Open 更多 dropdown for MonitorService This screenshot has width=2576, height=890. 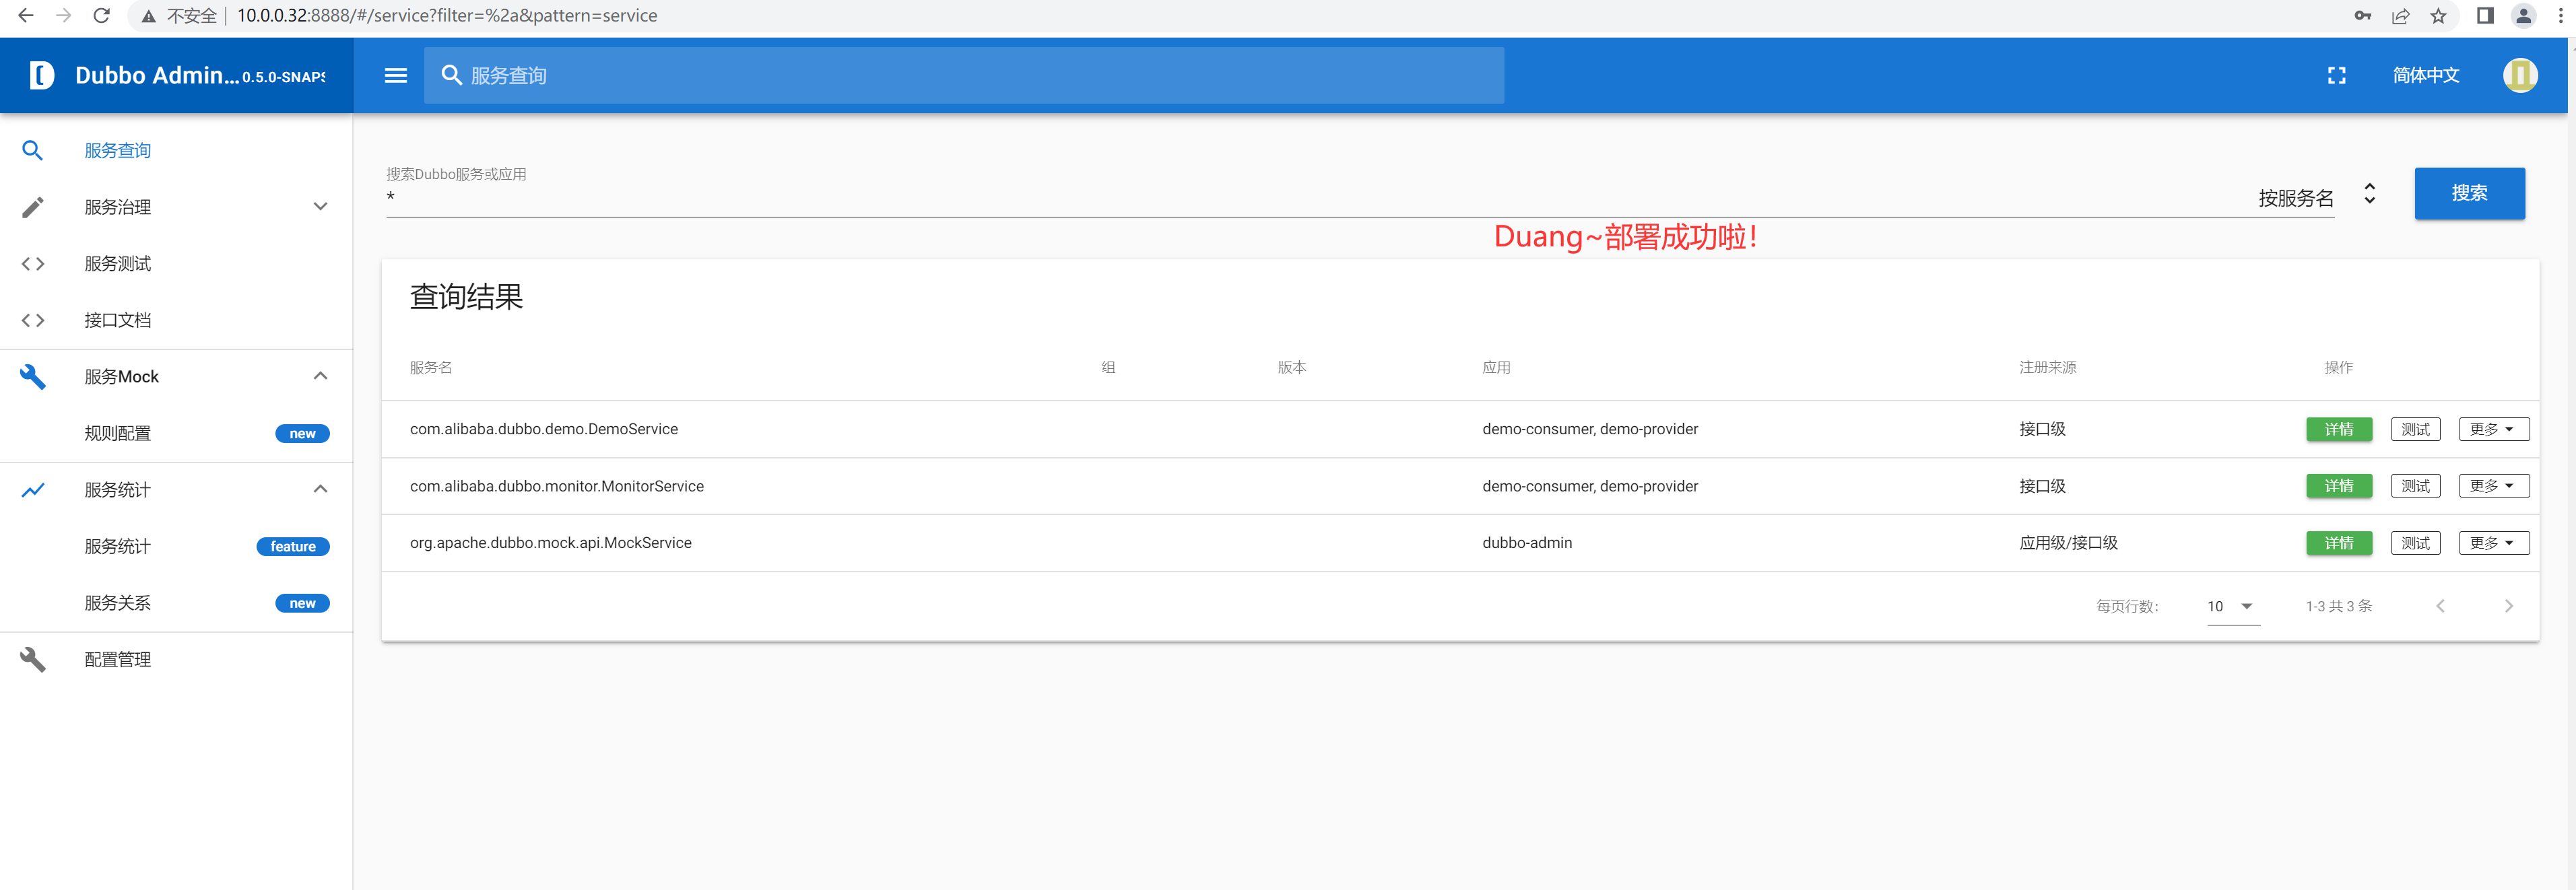point(2493,486)
